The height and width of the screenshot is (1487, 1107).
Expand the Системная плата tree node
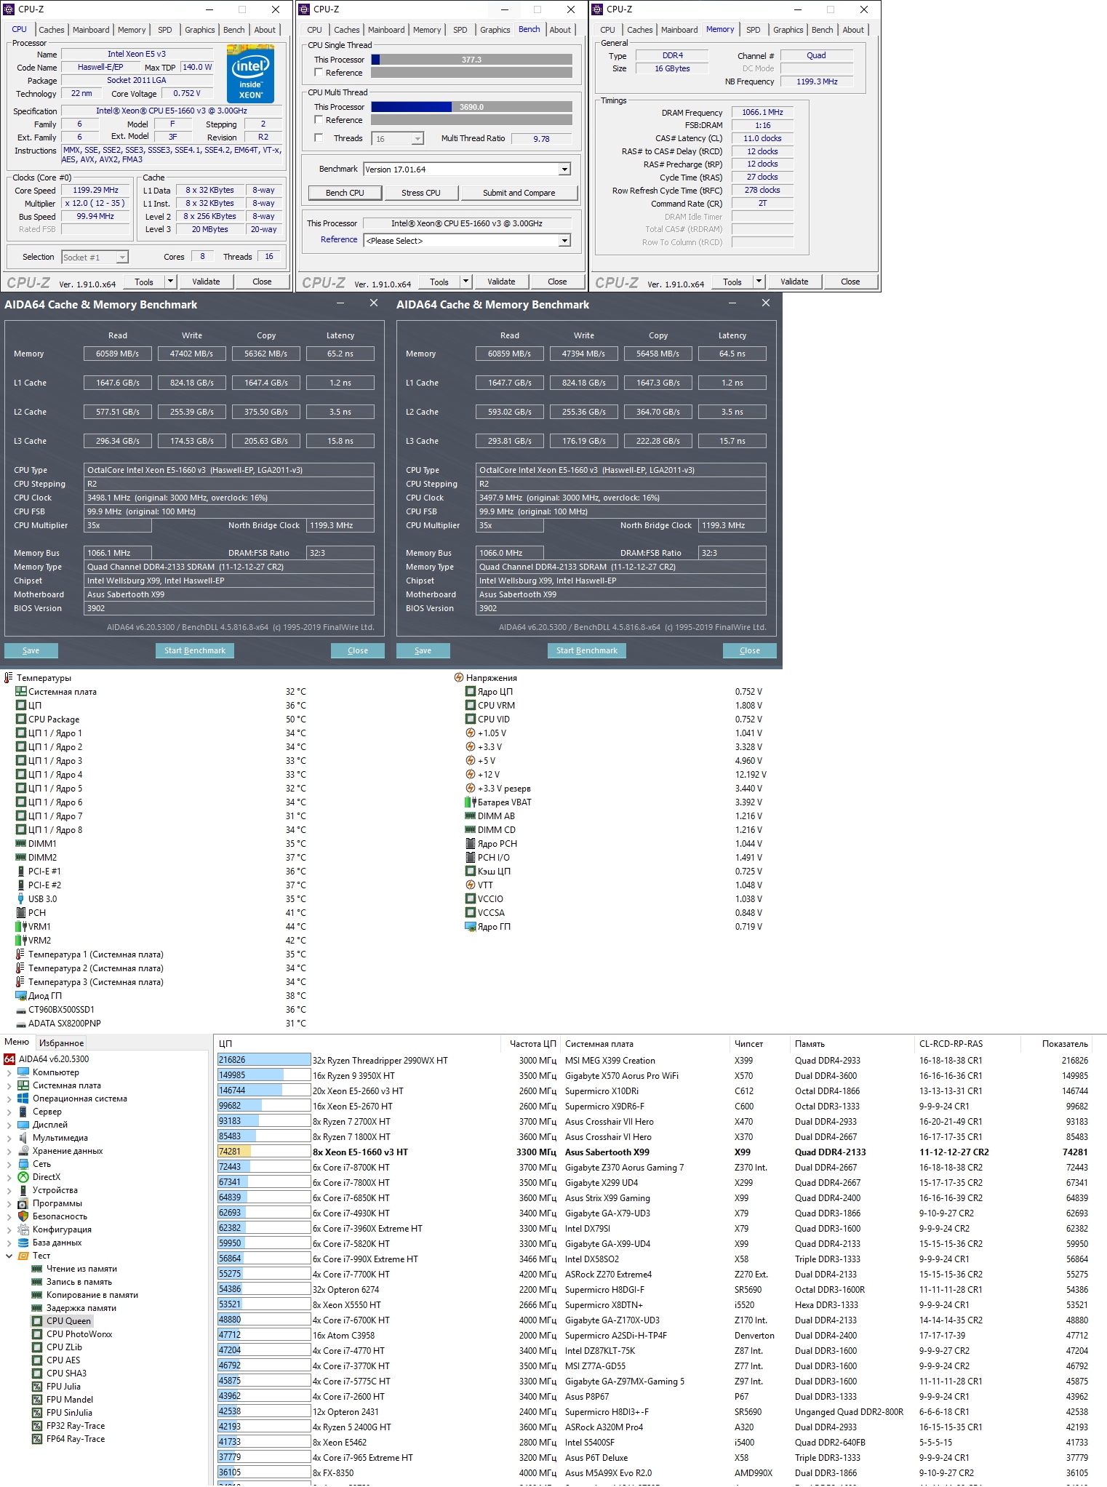click(x=9, y=1085)
